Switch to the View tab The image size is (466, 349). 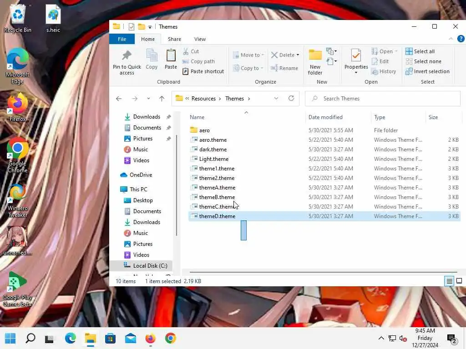coord(200,39)
